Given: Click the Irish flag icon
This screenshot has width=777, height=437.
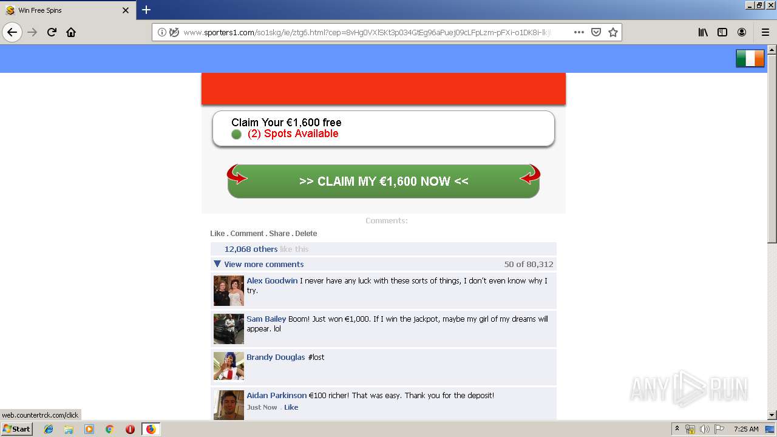Looking at the screenshot, I should point(750,58).
